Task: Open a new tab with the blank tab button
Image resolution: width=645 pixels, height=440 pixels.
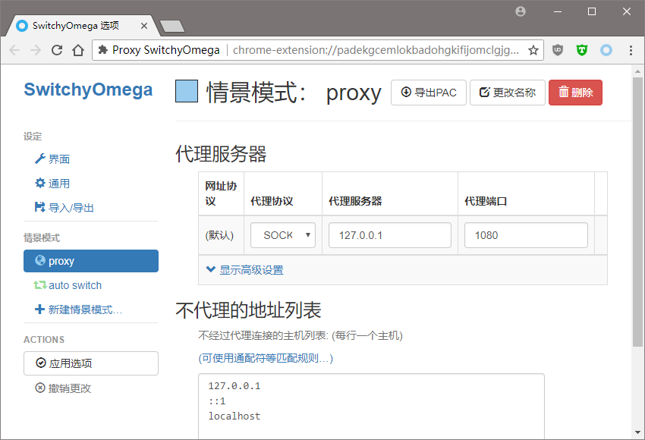Action: pos(172,27)
